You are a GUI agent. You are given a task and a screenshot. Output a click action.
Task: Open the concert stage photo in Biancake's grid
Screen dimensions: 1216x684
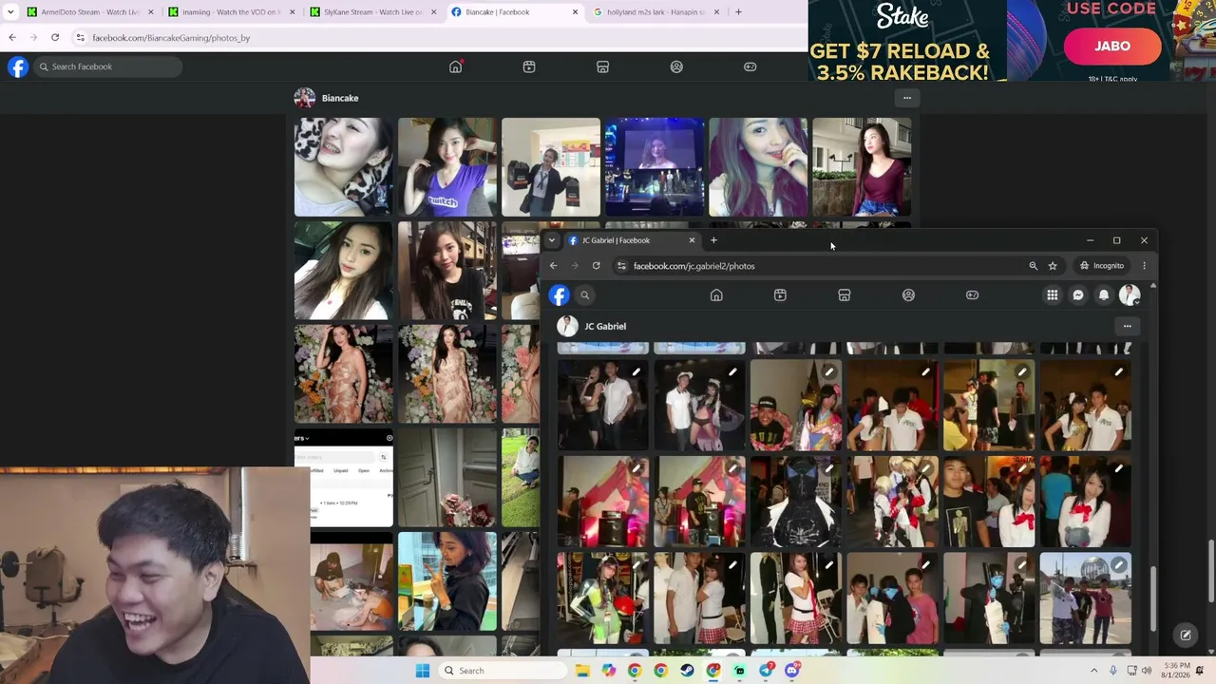pyautogui.click(x=655, y=167)
